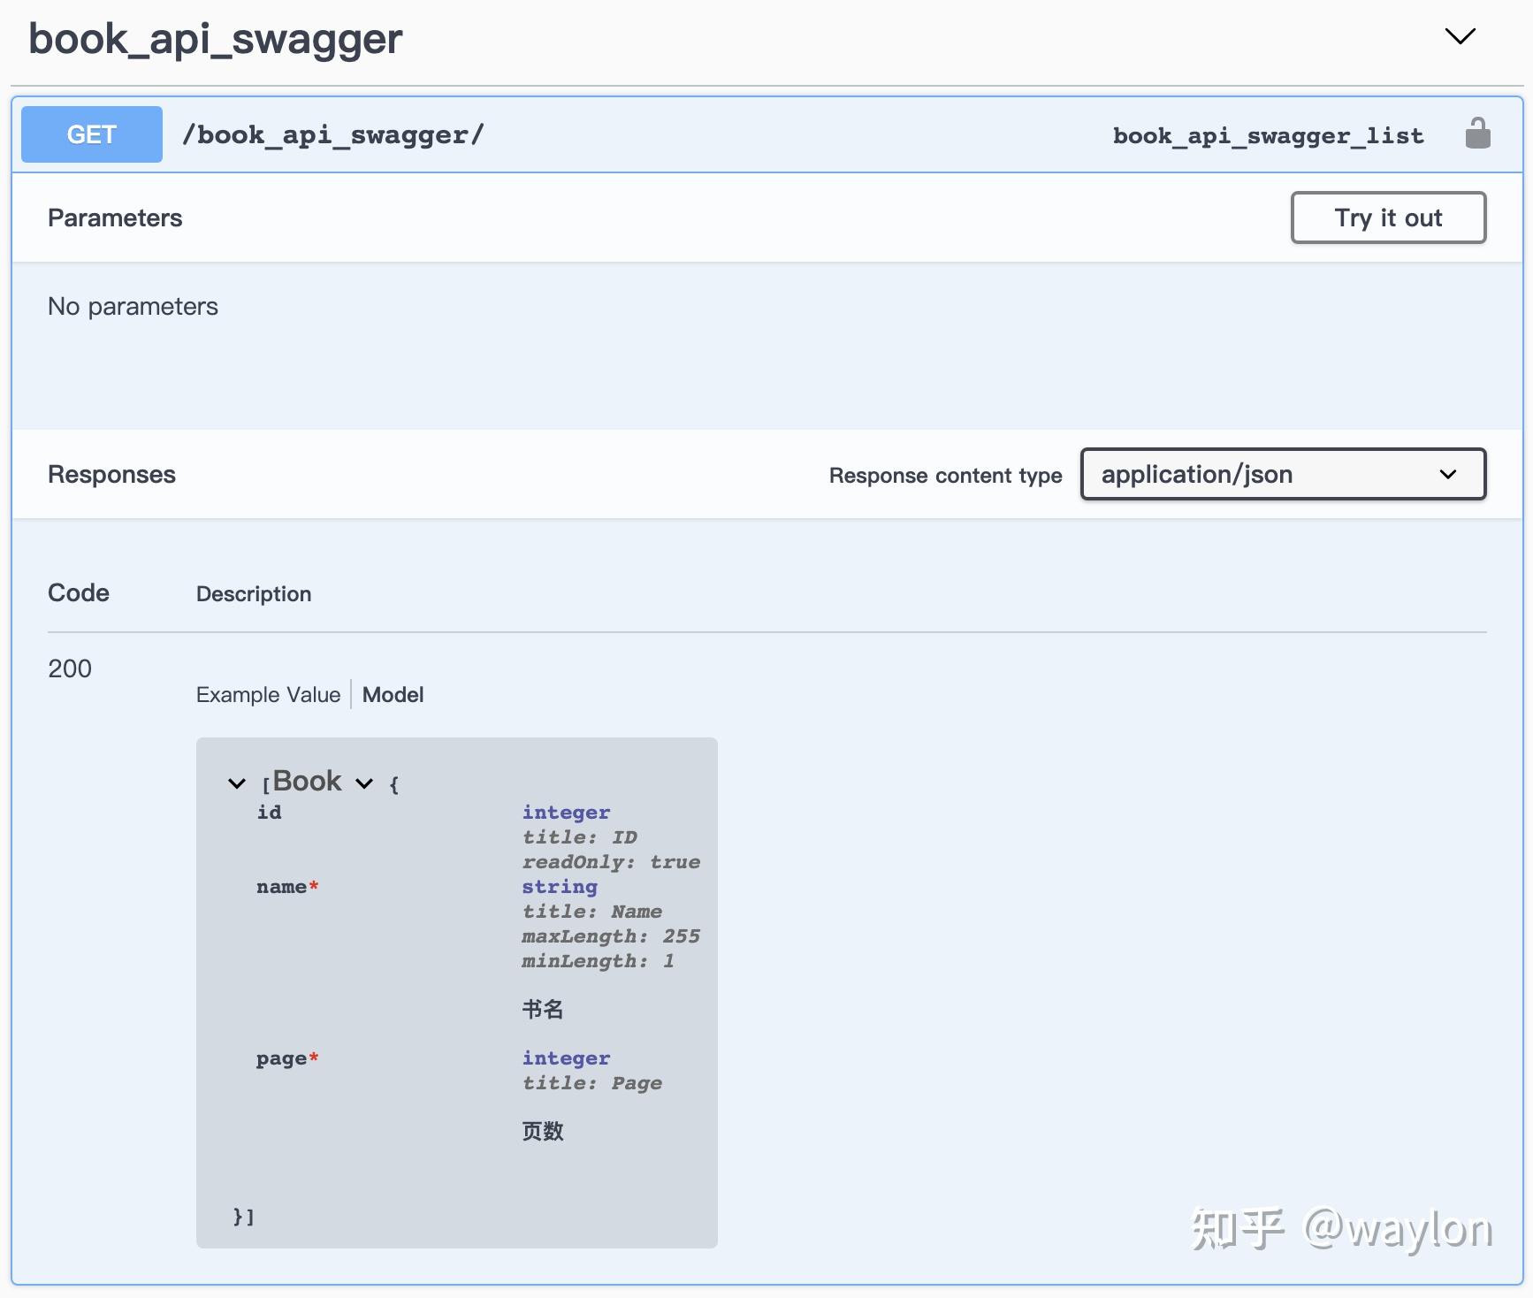1533x1298 pixels.
Task: Click the /book_api_swagger/ endpoint path
Action: (x=333, y=134)
